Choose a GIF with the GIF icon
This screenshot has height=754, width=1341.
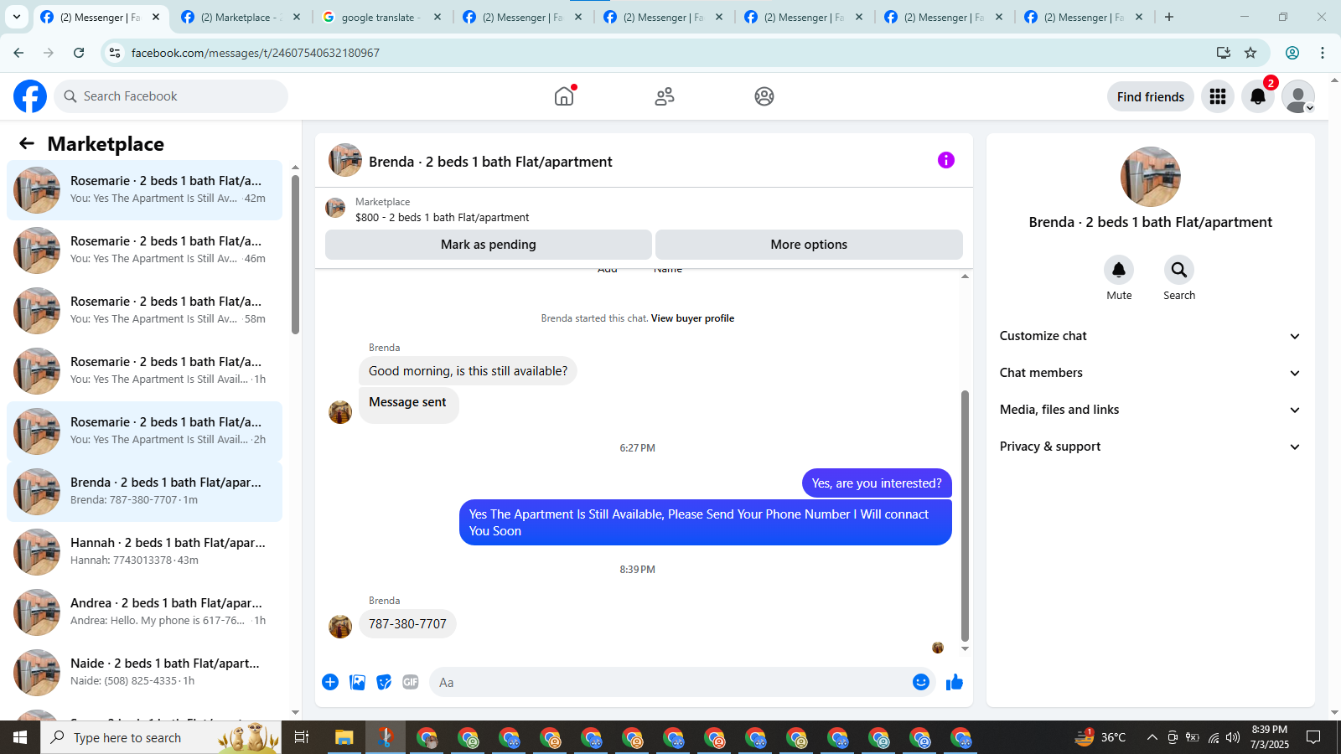[x=411, y=682]
